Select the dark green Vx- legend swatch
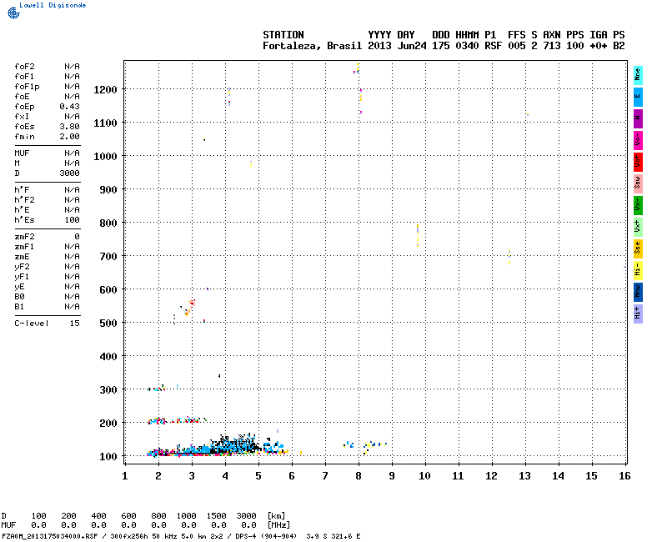 point(638,204)
